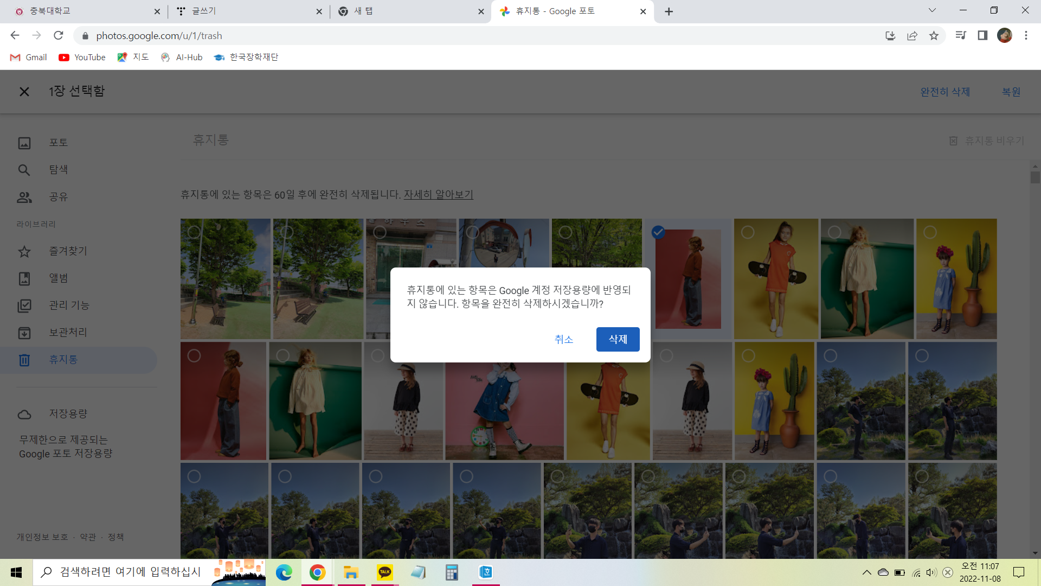Open Chrome three-dot menu
1041x586 pixels.
click(1026, 36)
